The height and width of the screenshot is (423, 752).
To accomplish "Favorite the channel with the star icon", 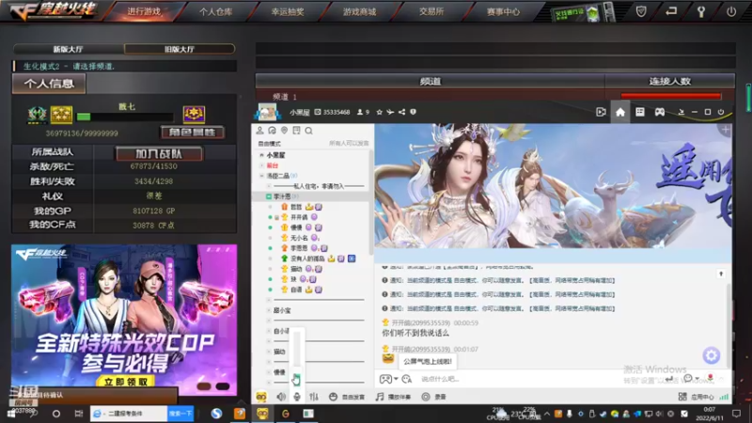I will (x=380, y=112).
